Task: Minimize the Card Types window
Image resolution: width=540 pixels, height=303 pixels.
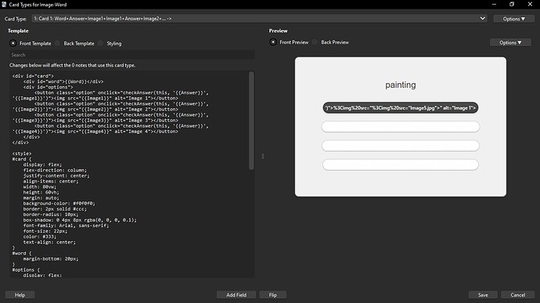Action: (494, 5)
